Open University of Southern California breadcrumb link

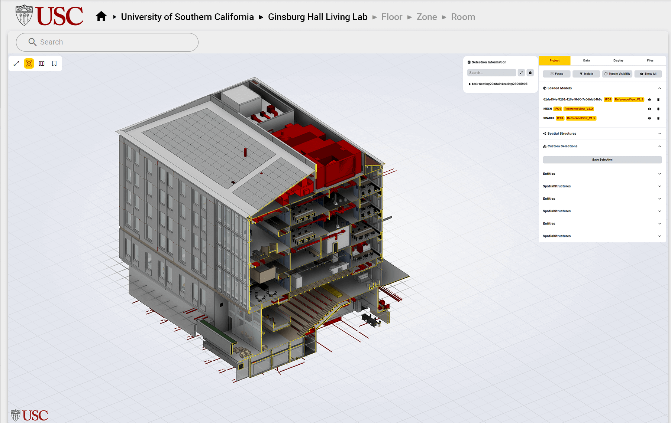(x=187, y=17)
